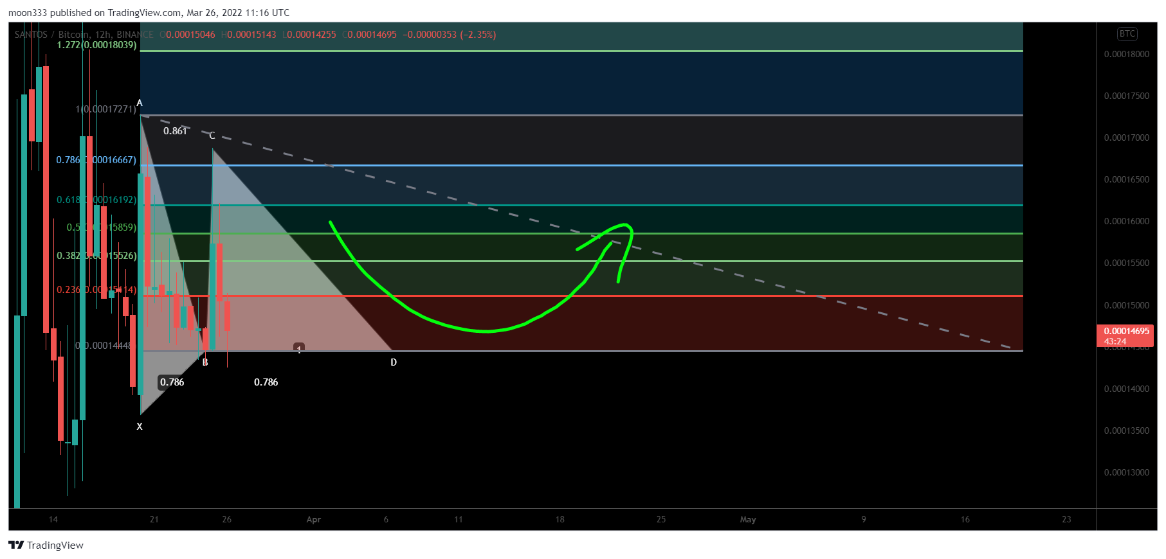Click point C of the XABCD pattern
1166x559 pixels.
click(212, 136)
